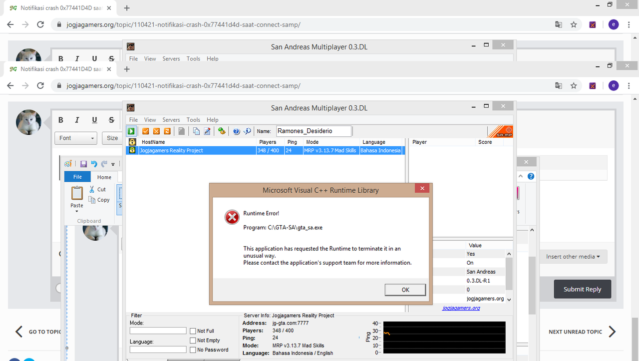Click the Translate page icon in topmost address bar

tap(559, 24)
